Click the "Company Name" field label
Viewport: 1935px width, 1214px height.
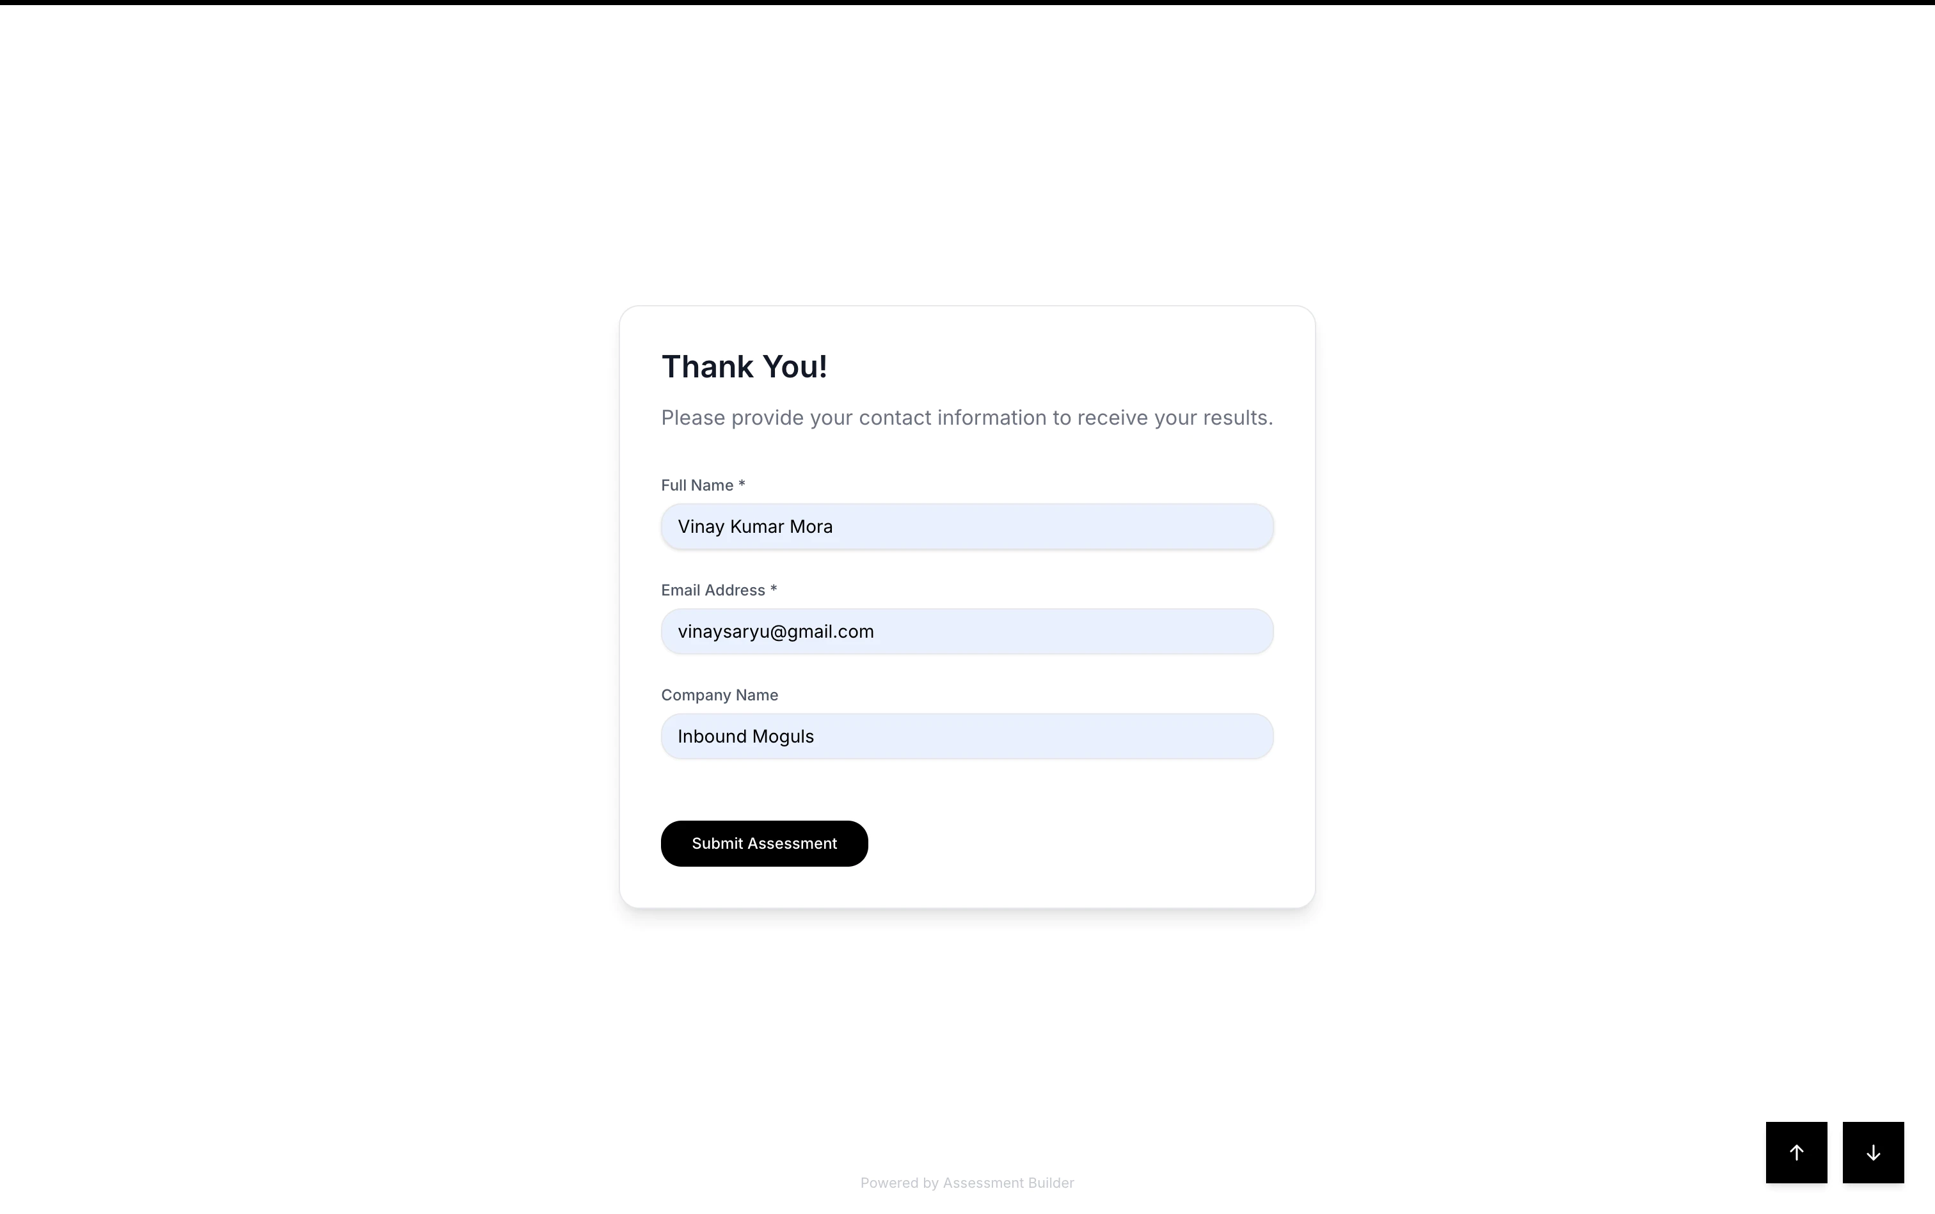point(719,695)
